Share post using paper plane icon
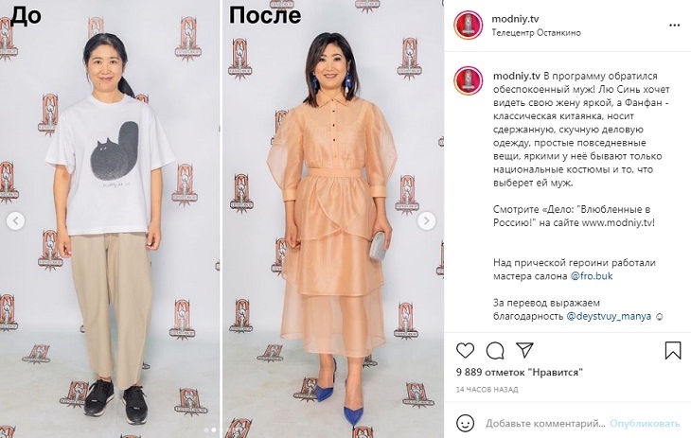691x438 pixels. click(x=524, y=350)
